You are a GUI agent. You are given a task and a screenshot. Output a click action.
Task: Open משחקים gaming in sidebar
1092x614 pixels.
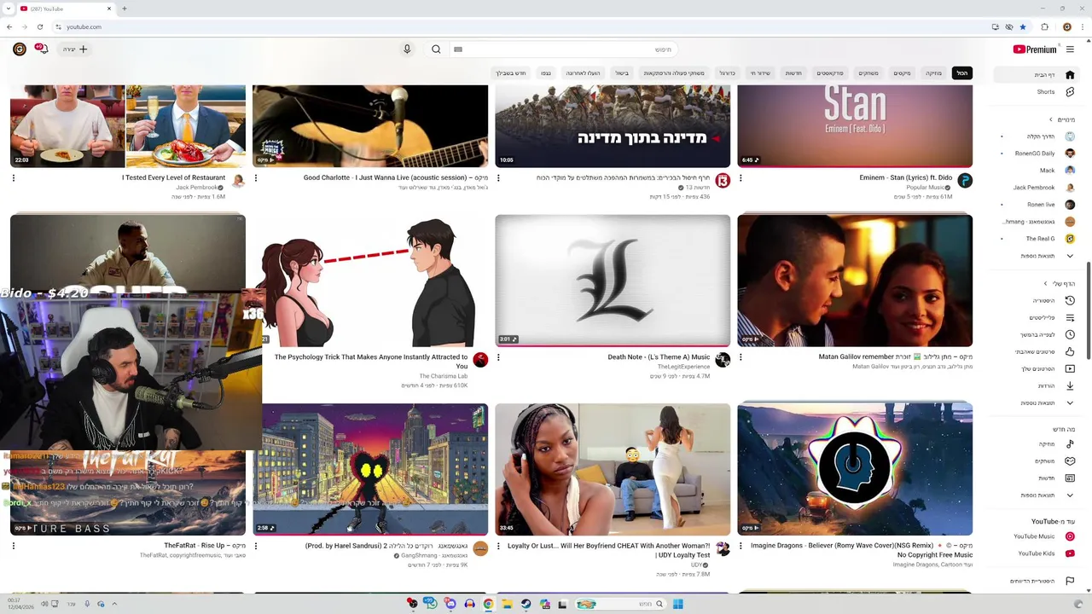point(1037,461)
